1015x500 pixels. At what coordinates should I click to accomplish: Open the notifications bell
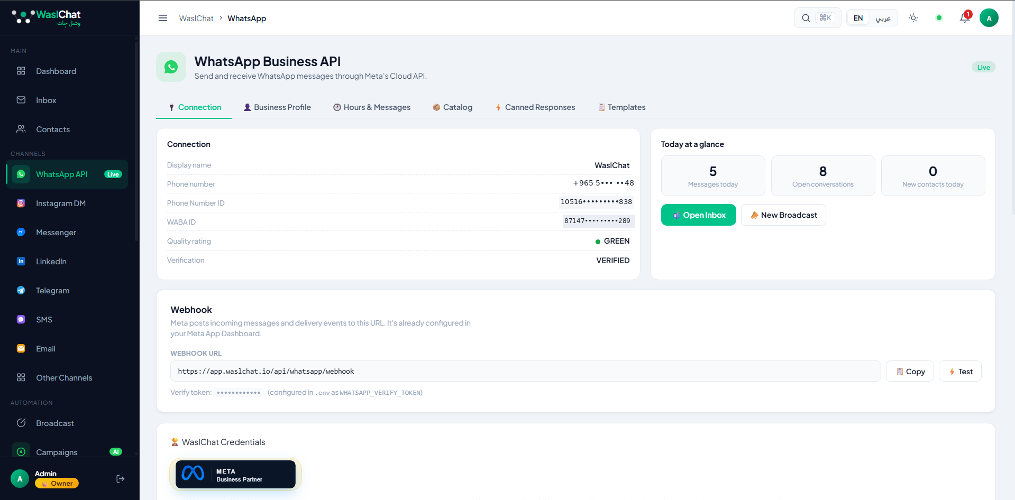point(965,18)
